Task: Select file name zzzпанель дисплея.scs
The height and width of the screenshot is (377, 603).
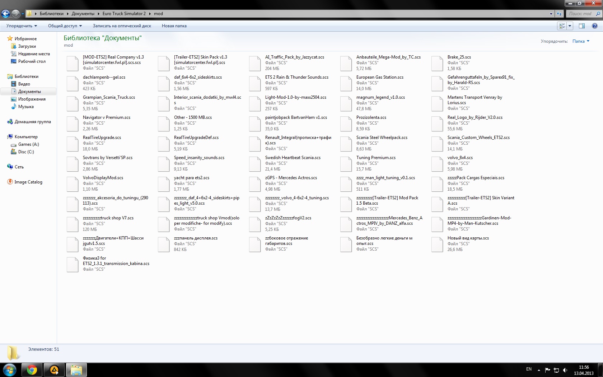Action: tap(196, 238)
